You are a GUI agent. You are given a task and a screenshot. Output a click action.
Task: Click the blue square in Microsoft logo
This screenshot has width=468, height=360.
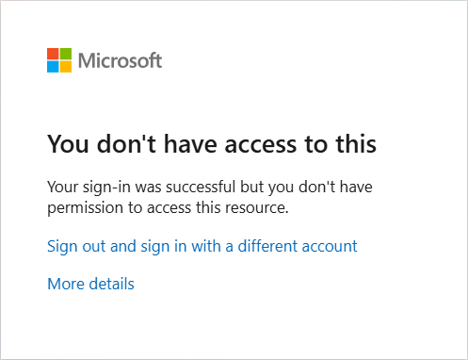pos(53,67)
